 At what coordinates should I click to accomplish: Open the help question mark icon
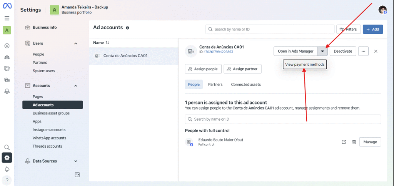click(7, 180)
